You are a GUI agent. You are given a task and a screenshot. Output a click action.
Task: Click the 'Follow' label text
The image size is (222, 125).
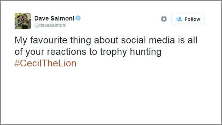click(x=192, y=19)
